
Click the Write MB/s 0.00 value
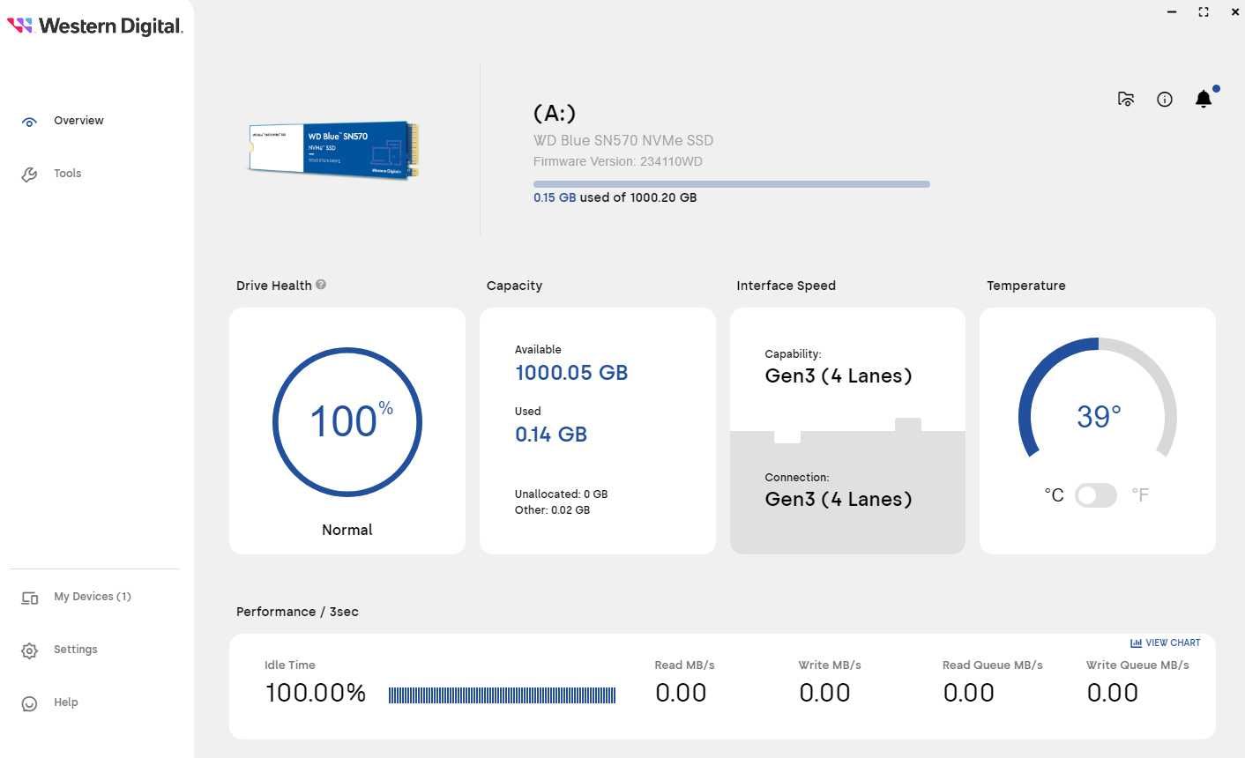pos(824,693)
